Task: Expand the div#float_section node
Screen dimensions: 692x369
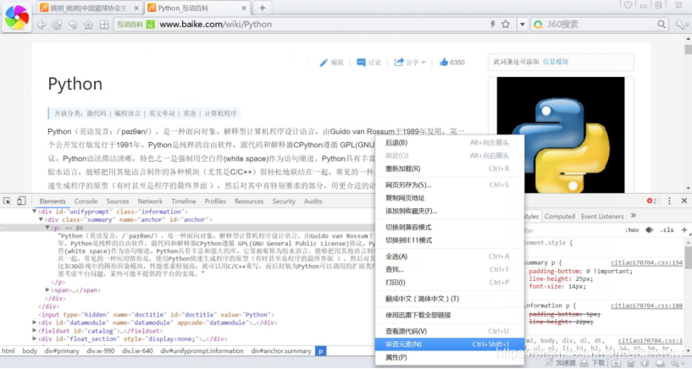Action: [35, 339]
